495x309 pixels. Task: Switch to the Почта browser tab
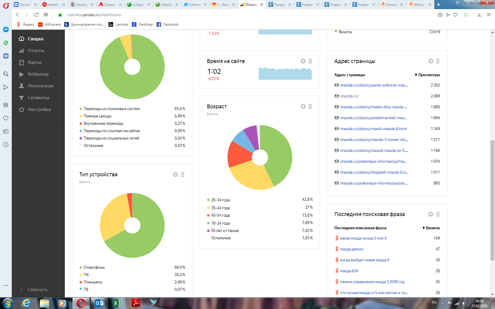pyautogui.click(x=25, y=5)
